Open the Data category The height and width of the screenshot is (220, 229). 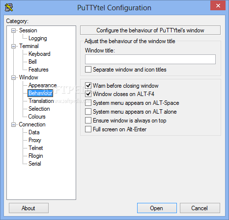click(34, 132)
